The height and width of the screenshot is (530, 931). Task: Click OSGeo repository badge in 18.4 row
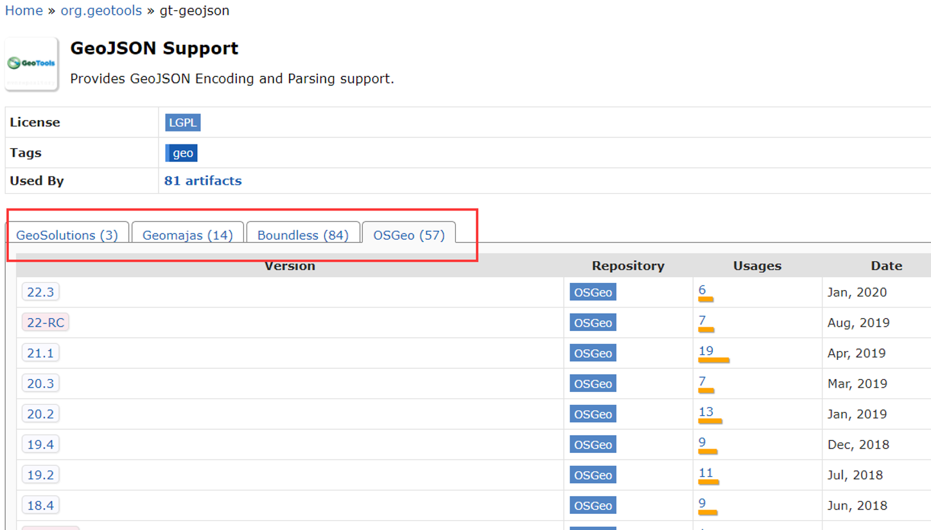click(x=593, y=505)
